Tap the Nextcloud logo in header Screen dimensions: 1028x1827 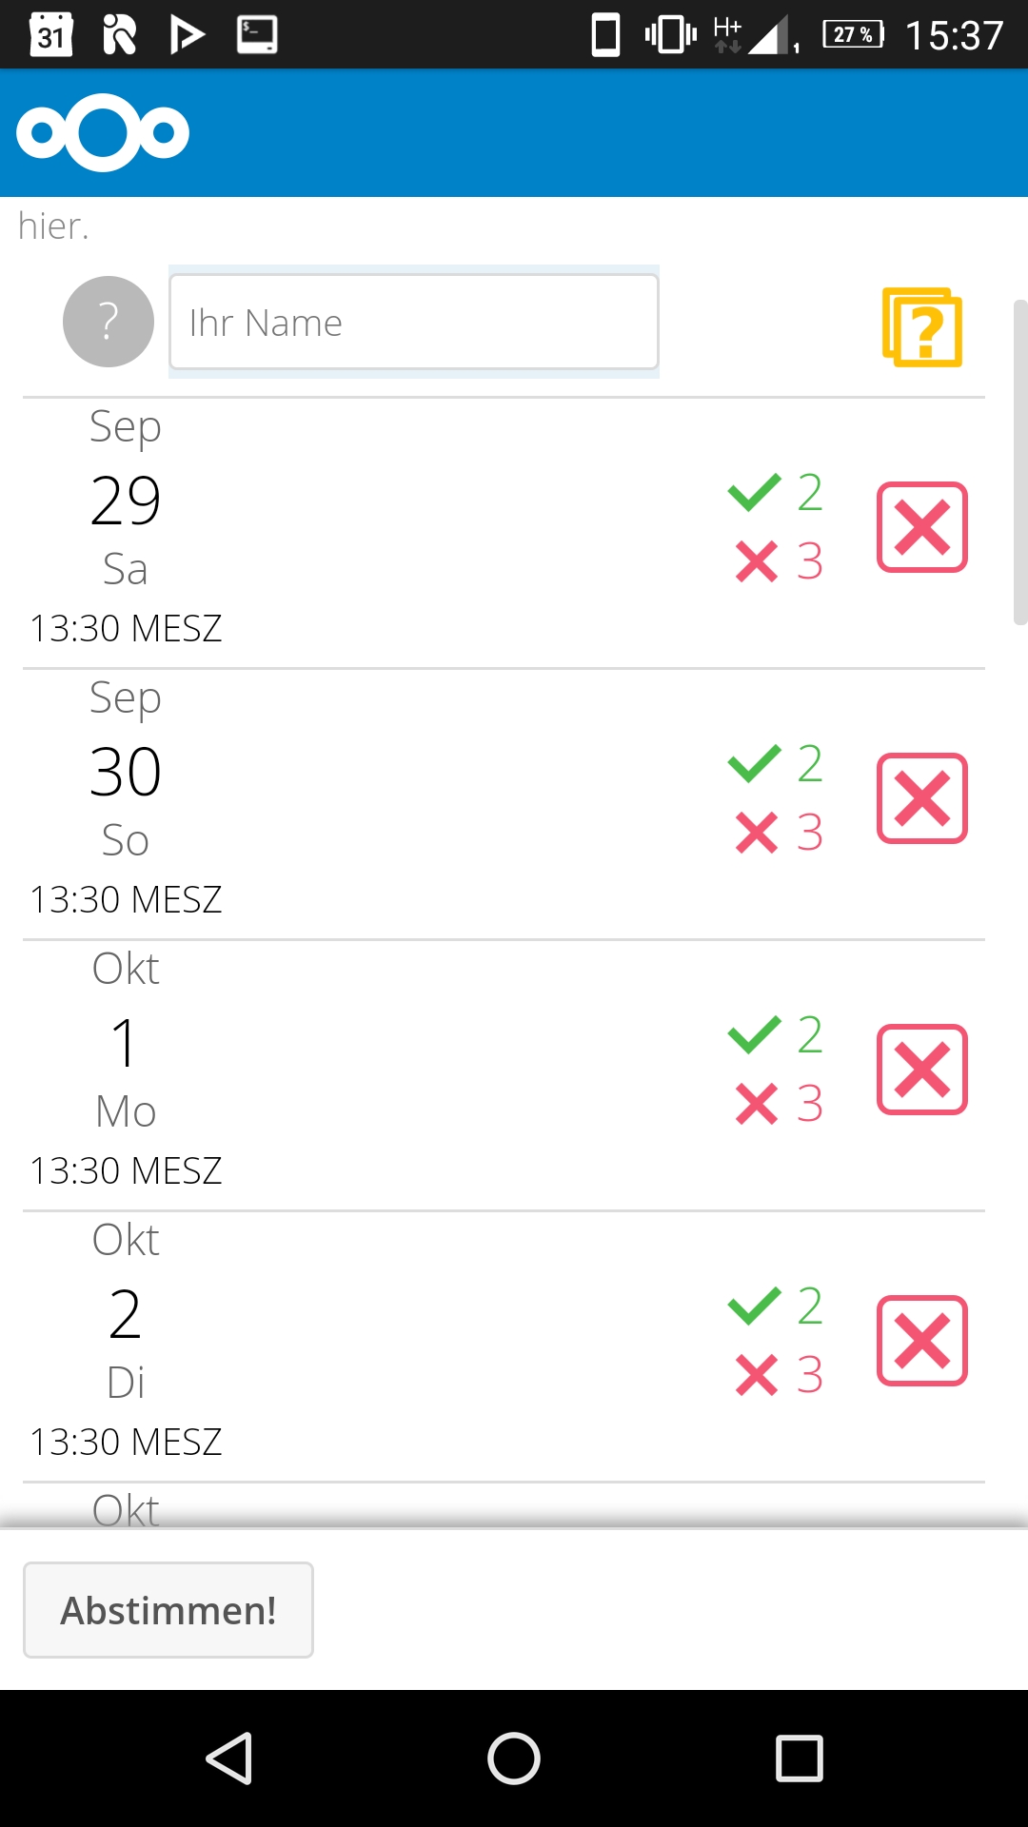[x=103, y=132]
